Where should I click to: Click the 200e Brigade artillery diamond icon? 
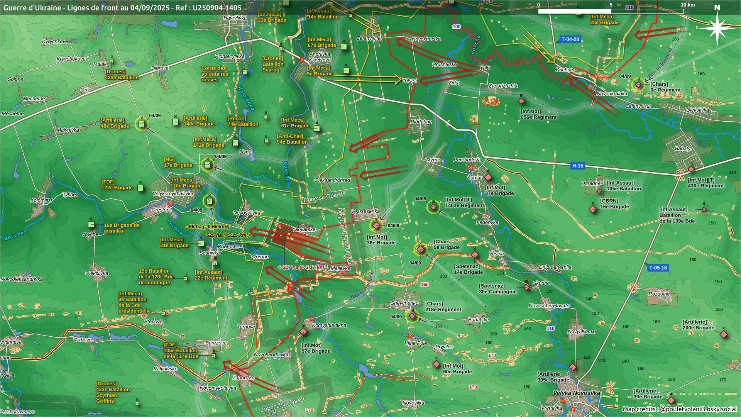(724, 334)
